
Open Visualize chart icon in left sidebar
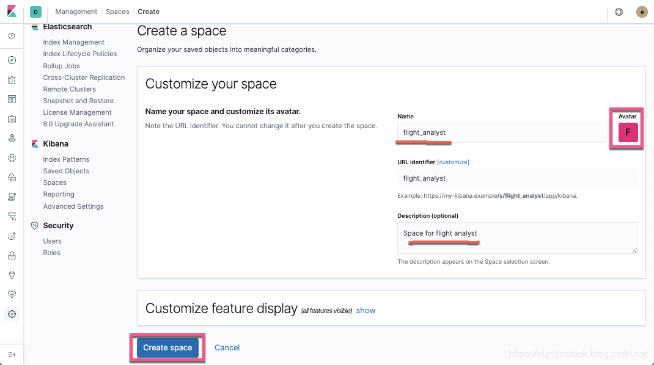pyautogui.click(x=12, y=79)
